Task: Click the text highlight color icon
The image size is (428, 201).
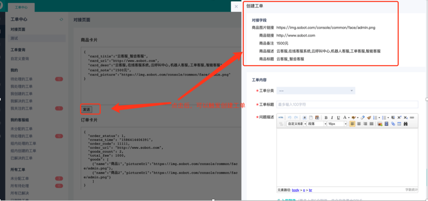Action: pyautogui.click(x=353, y=117)
